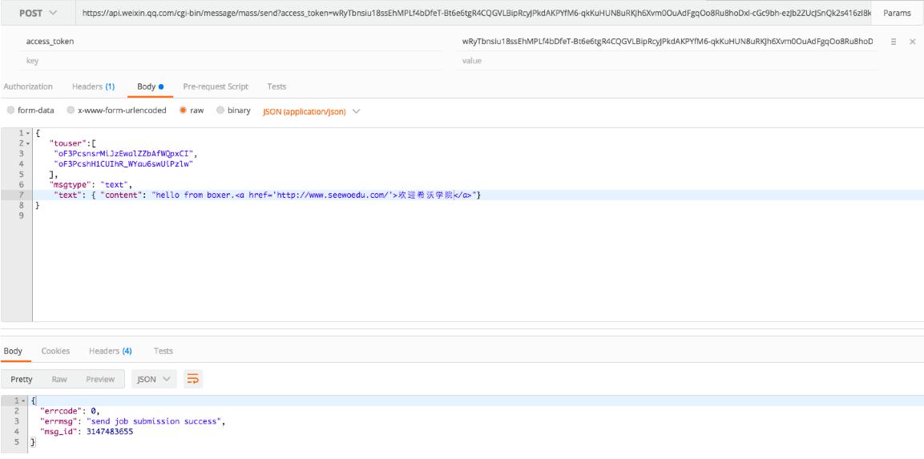Click the msgtype line in editor
This screenshot has width=924, height=459.
[x=92, y=184]
